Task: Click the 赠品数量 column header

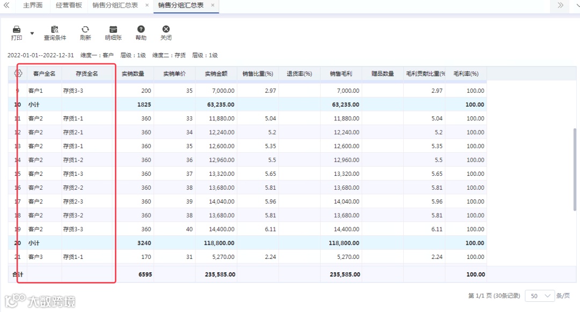Action: coord(382,73)
